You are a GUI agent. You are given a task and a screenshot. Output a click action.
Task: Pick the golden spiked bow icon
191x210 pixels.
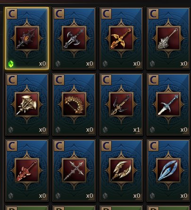click(74, 104)
